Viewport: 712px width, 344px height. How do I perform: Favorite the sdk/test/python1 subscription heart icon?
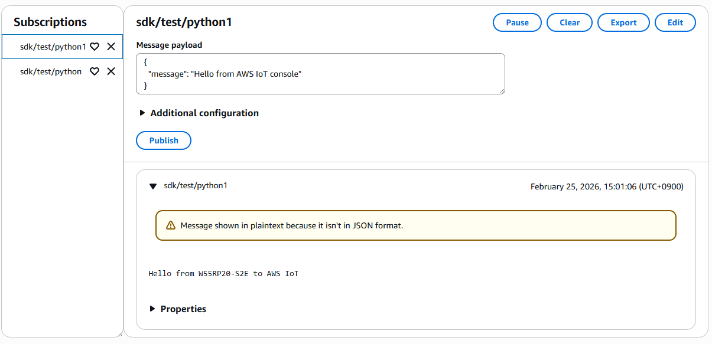pos(95,47)
